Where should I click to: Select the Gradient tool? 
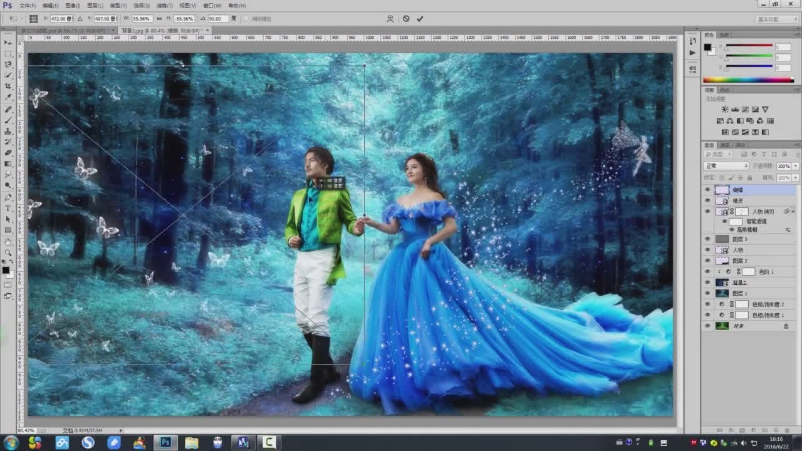(8, 163)
